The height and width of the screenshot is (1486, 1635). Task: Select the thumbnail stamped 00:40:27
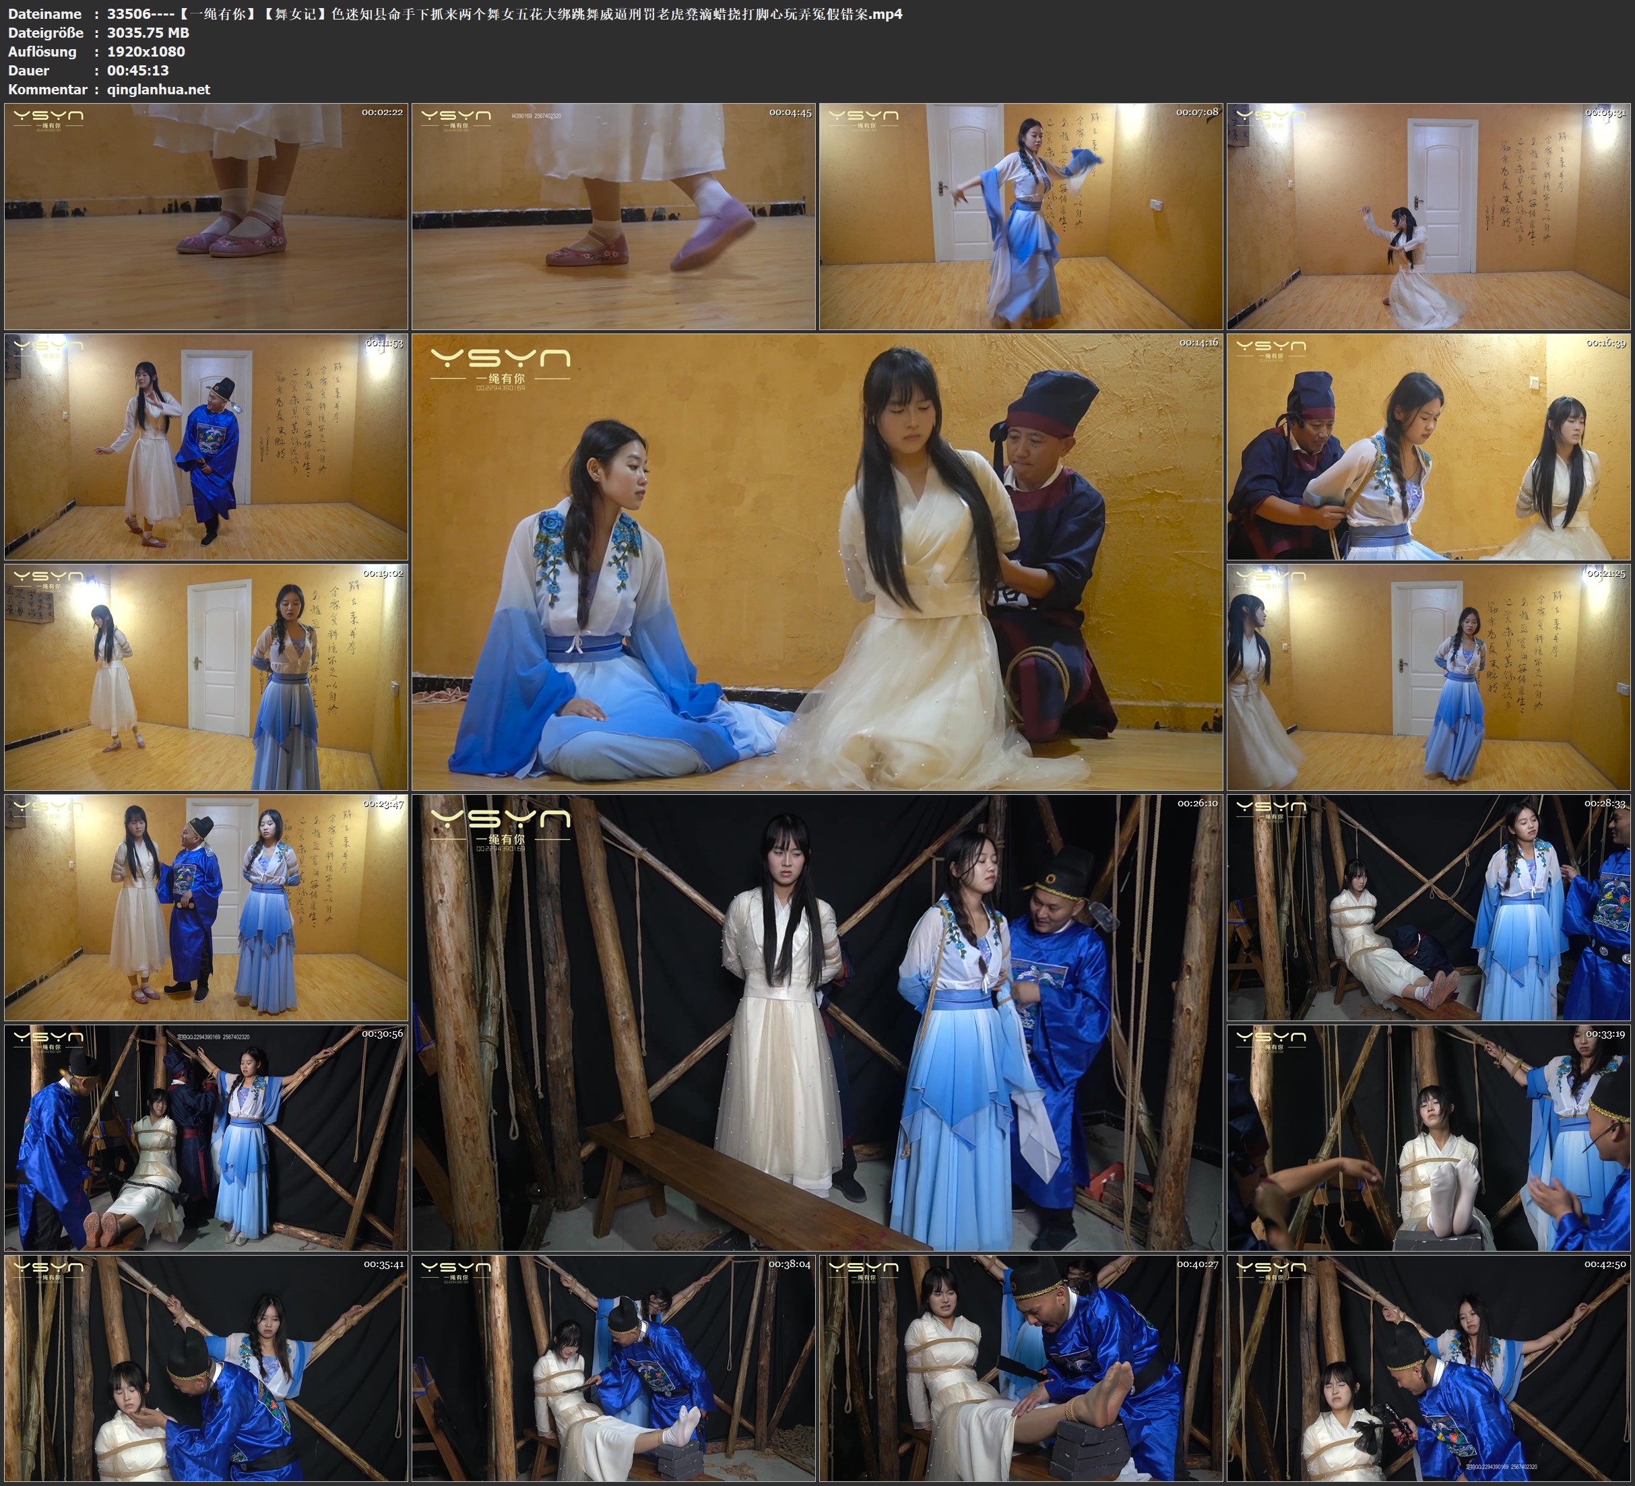[1020, 1367]
